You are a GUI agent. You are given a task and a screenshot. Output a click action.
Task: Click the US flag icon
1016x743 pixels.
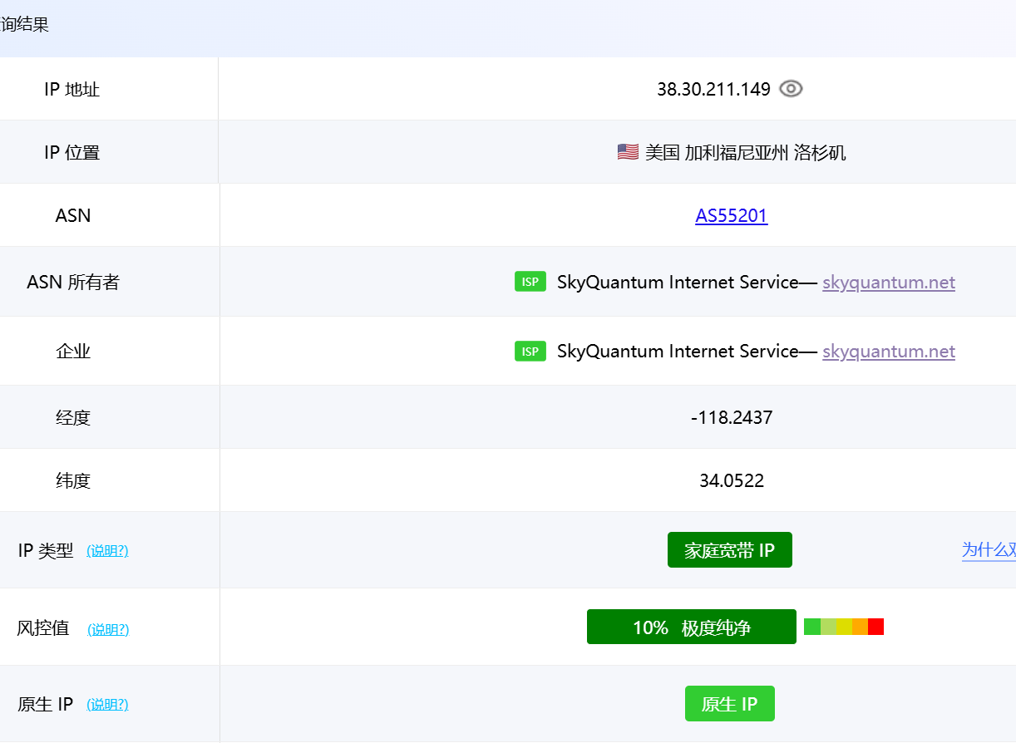click(628, 152)
